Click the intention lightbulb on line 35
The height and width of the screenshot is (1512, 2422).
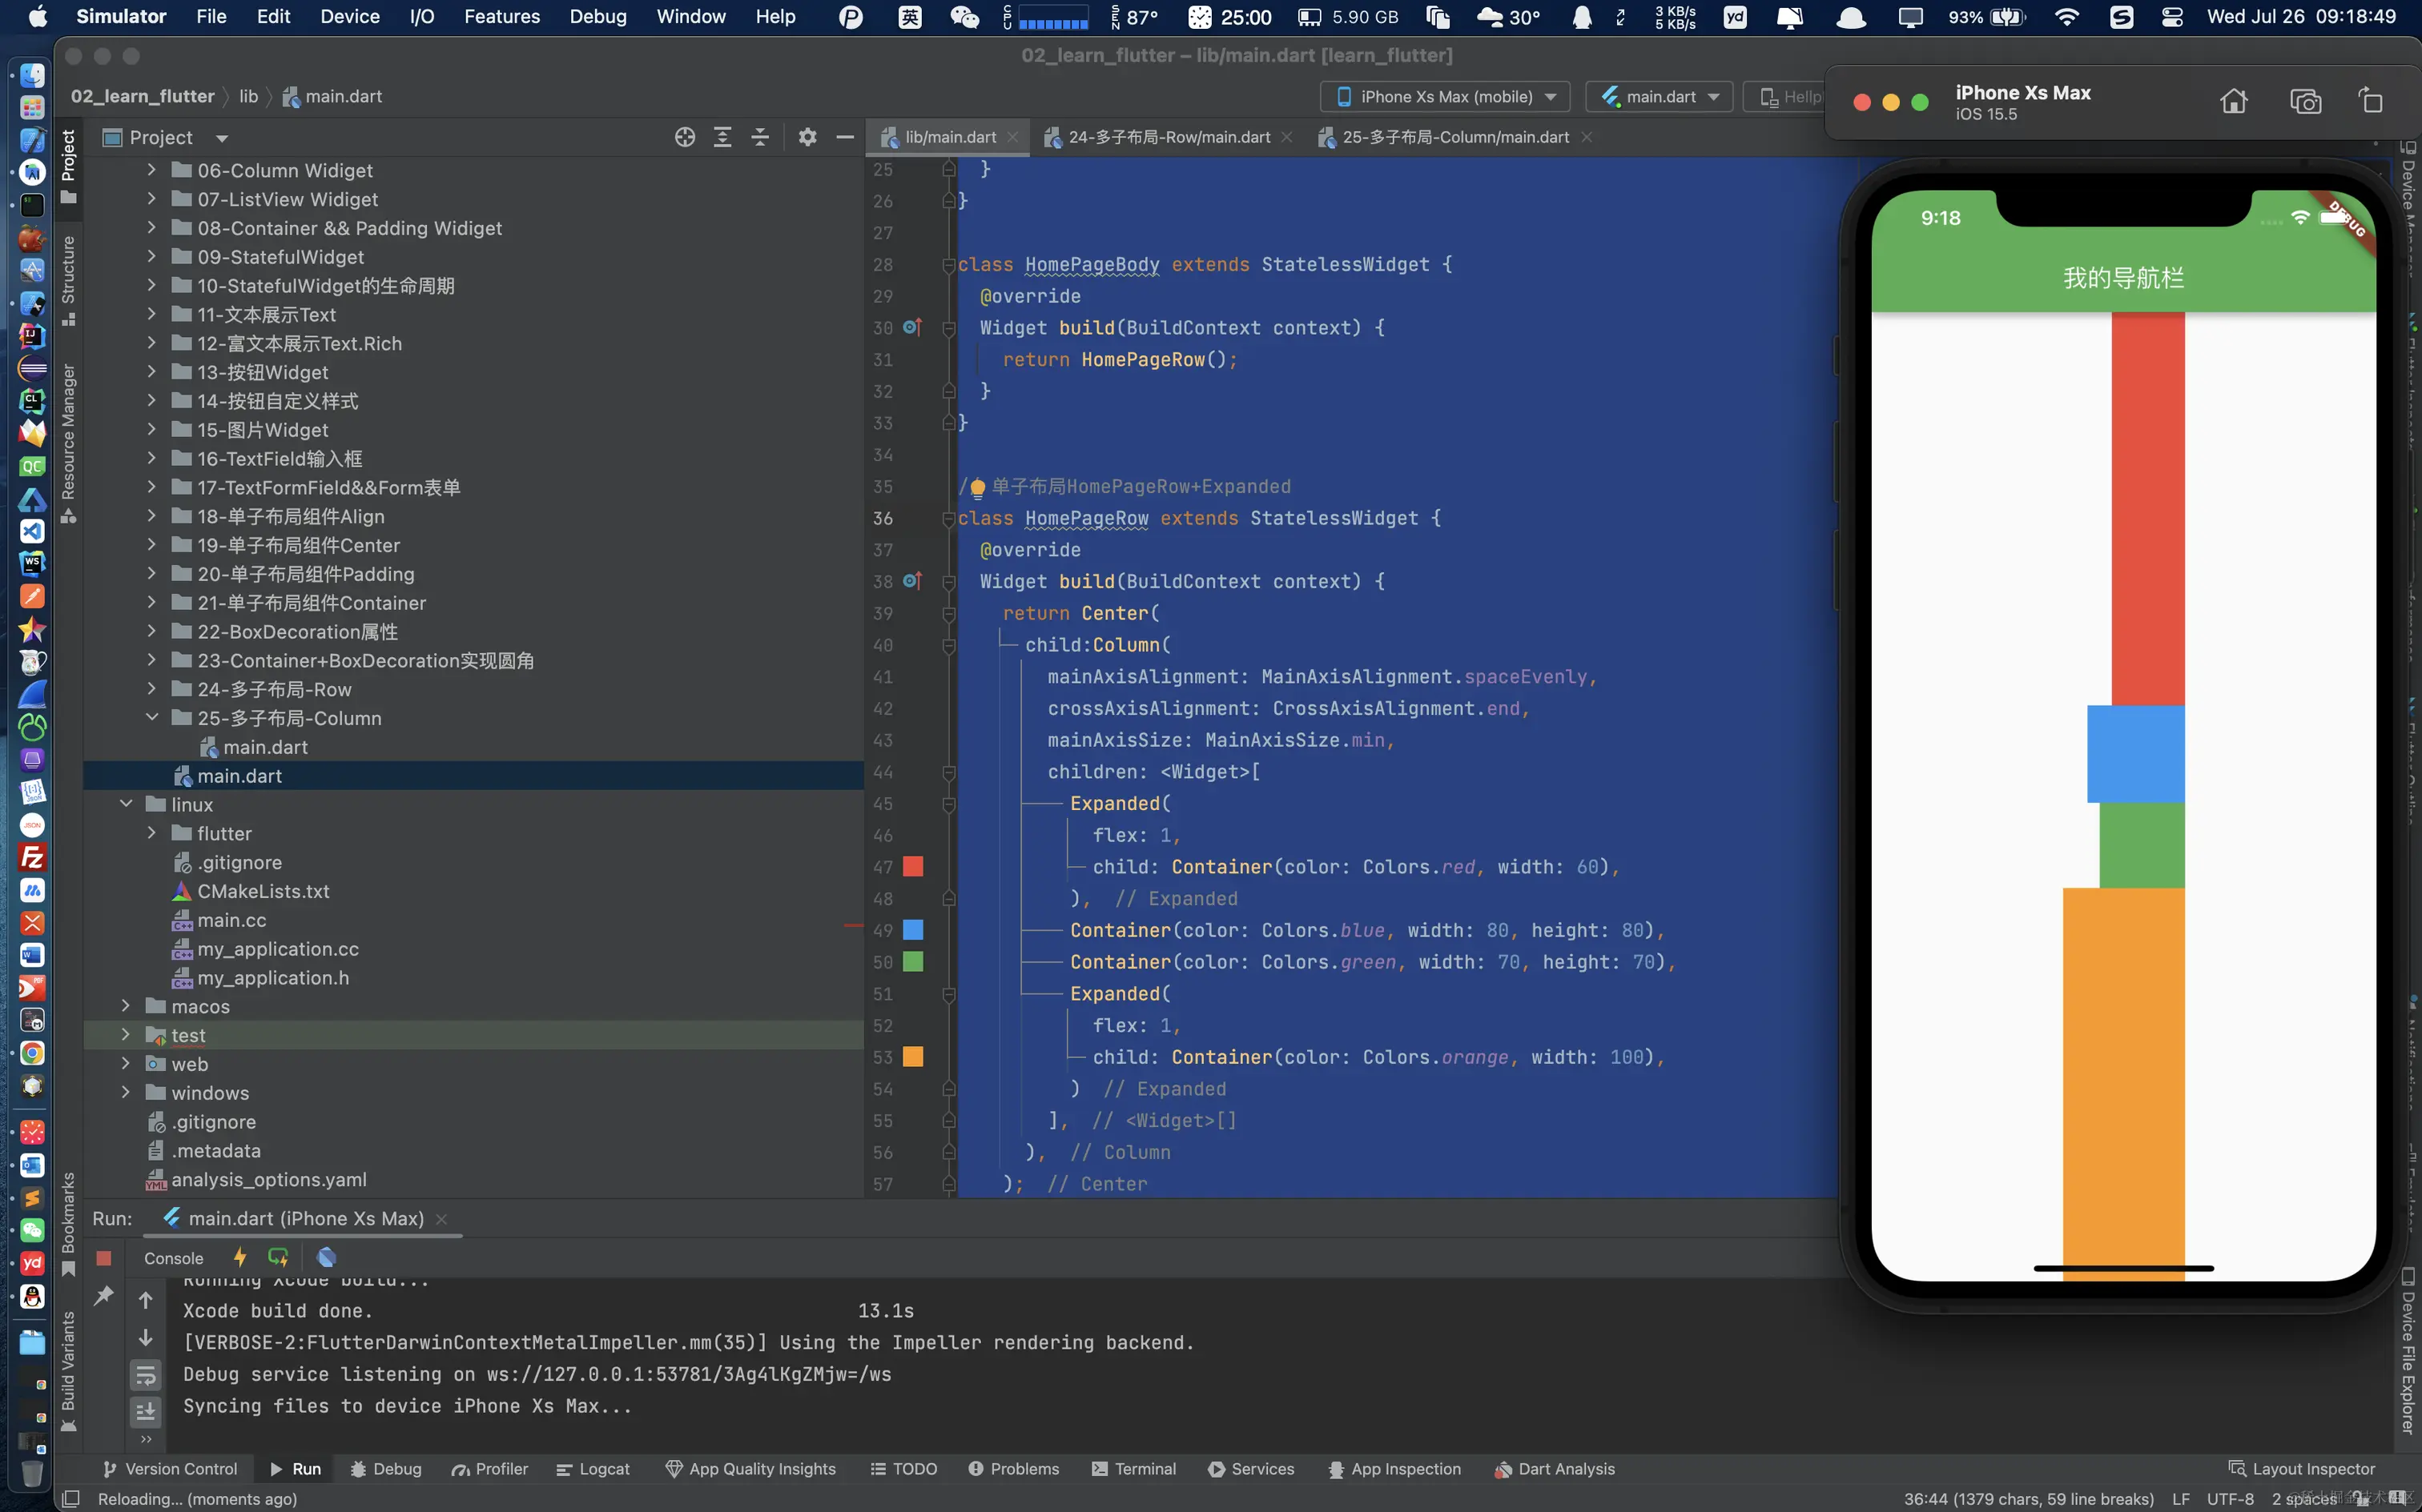click(x=977, y=488)
